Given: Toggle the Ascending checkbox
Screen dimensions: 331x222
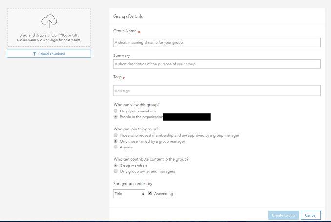Looking at the screenshot, I should pyautogui.click(x=150, y=193).
